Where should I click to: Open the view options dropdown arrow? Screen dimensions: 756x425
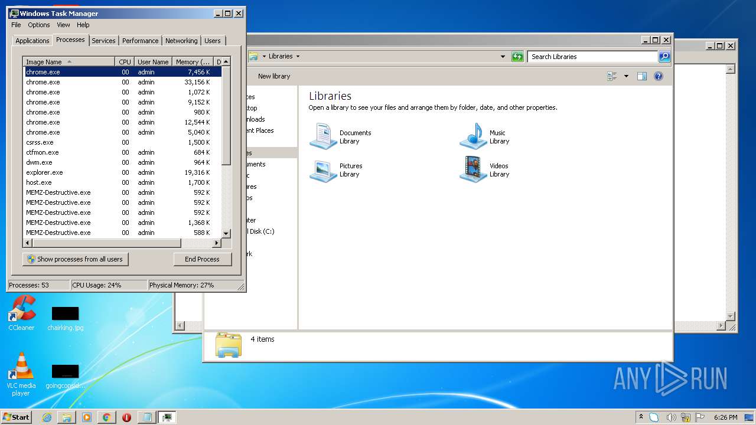626,76
